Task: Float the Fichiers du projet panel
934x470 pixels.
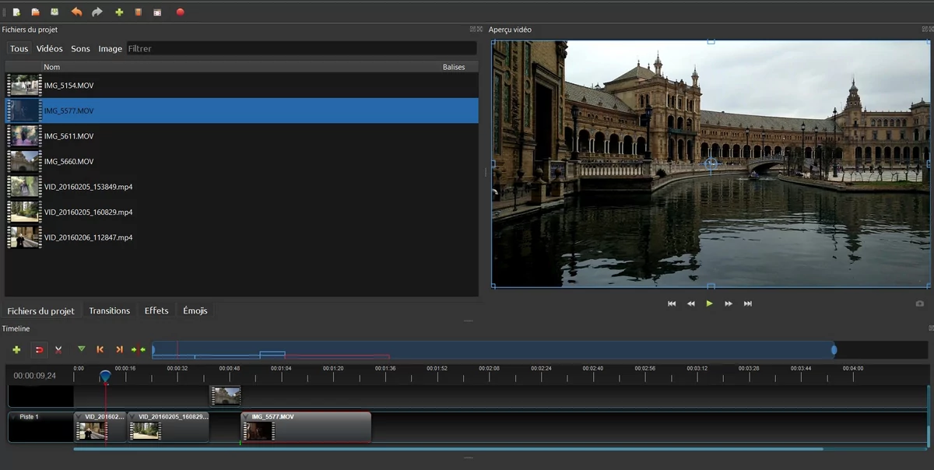Action: point(472,29)
